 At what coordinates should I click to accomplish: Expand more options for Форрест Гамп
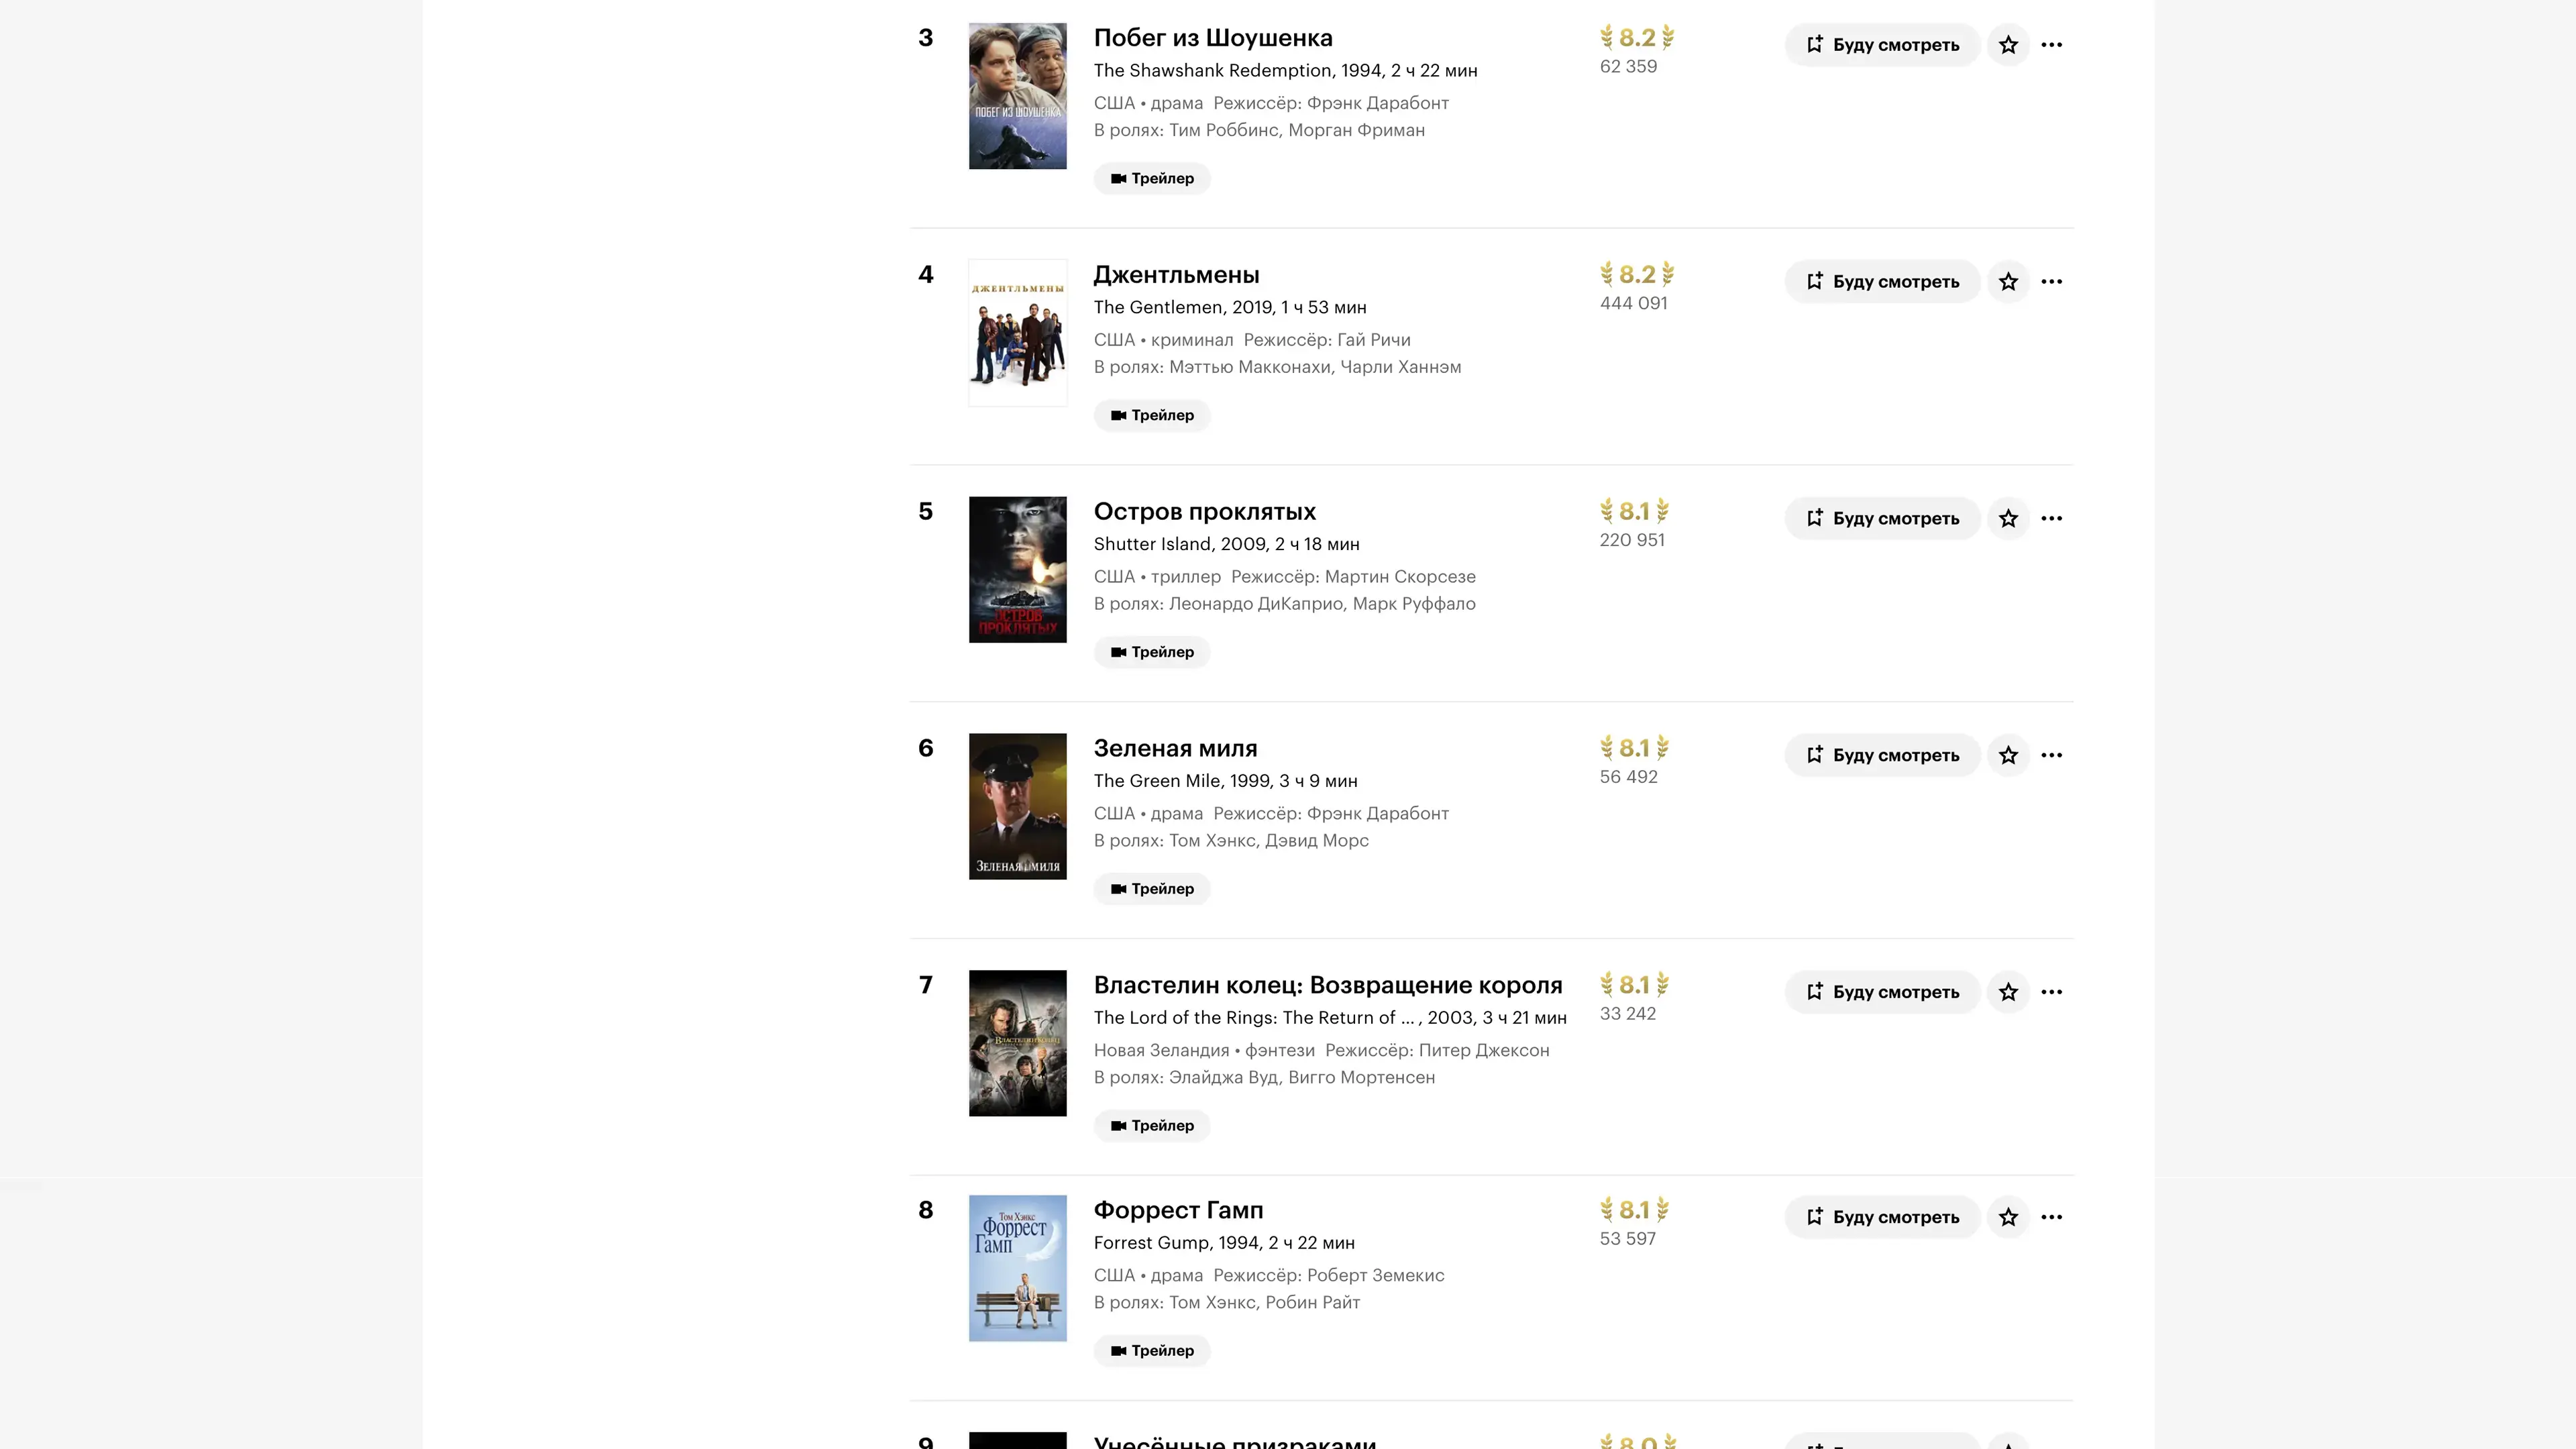coord(2051,1218)
